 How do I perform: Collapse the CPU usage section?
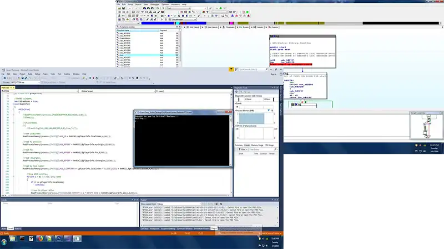[x=235, y=126]
